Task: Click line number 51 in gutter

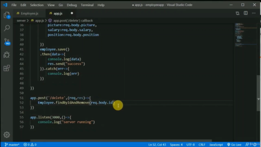Action: click(22, 98)
